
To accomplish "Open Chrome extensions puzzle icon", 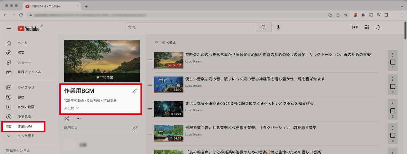I will click(363, 15).
